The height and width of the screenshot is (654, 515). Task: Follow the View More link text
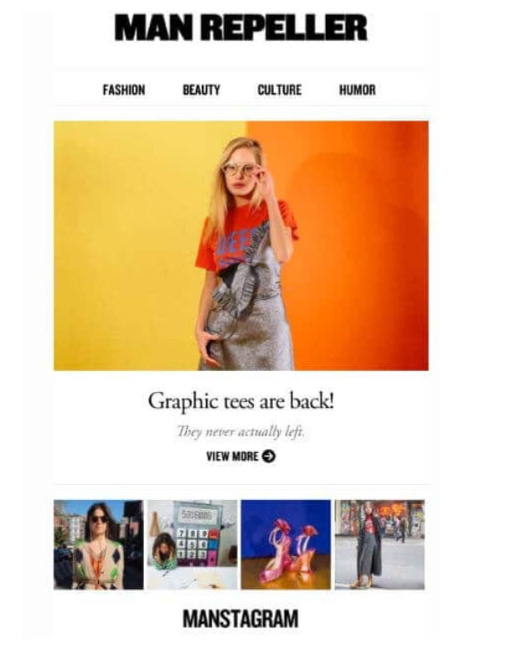point(232,456)
